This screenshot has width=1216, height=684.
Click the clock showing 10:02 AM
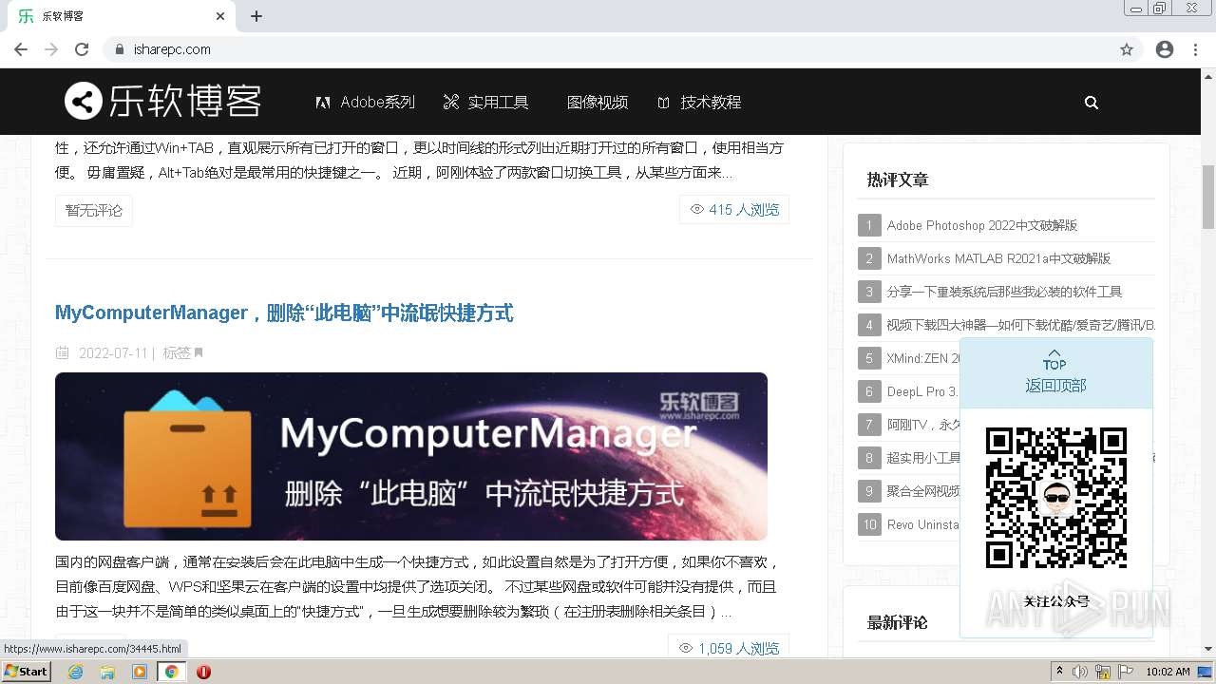[1168, 672]
